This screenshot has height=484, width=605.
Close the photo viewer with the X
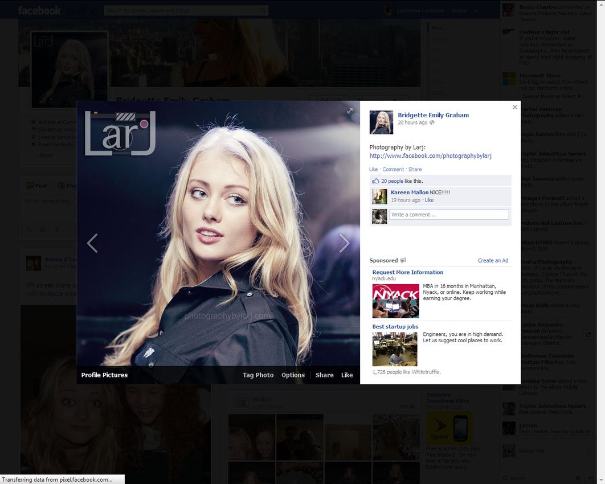pos(515,107)
